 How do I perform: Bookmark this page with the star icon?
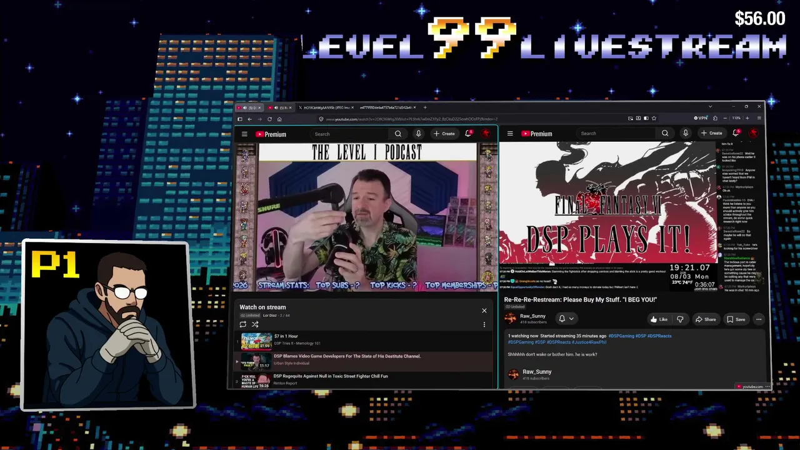pos(654,118)
